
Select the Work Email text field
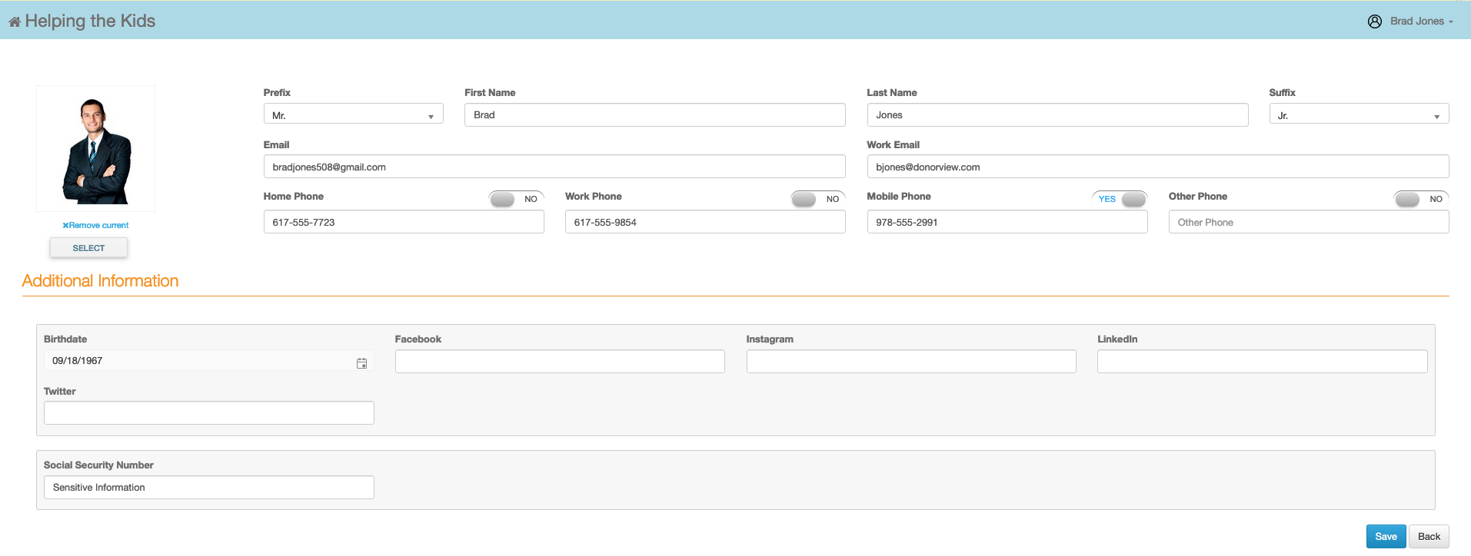(1157, 167)
